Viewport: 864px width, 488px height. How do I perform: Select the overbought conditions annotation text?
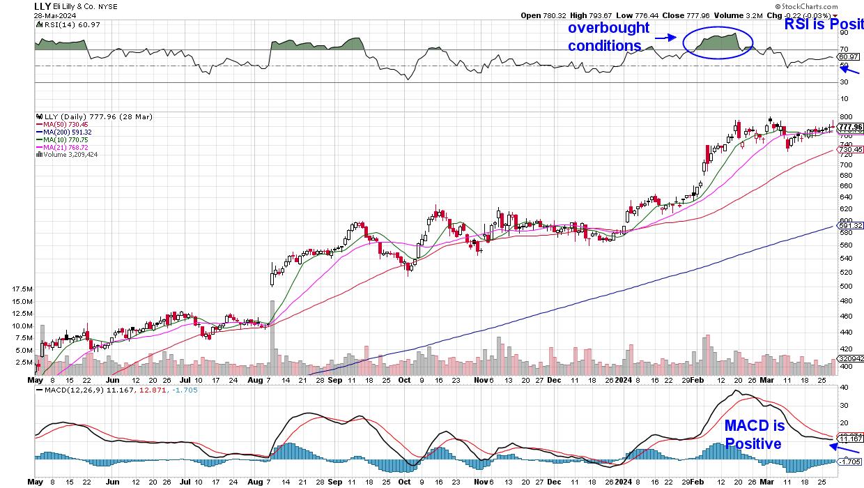[x=608, y=37]
